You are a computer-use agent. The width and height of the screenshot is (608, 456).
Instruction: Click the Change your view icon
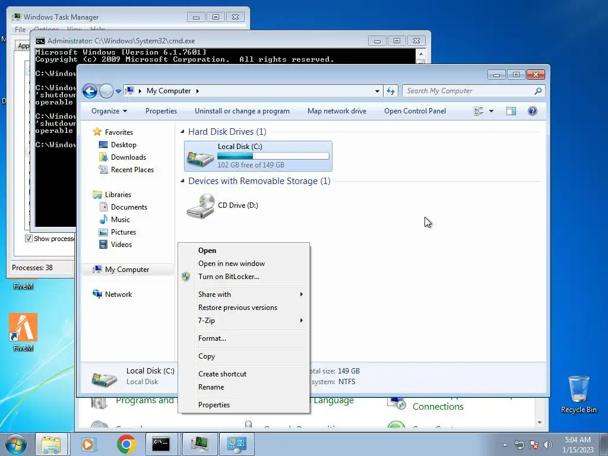tap(479, 111)
